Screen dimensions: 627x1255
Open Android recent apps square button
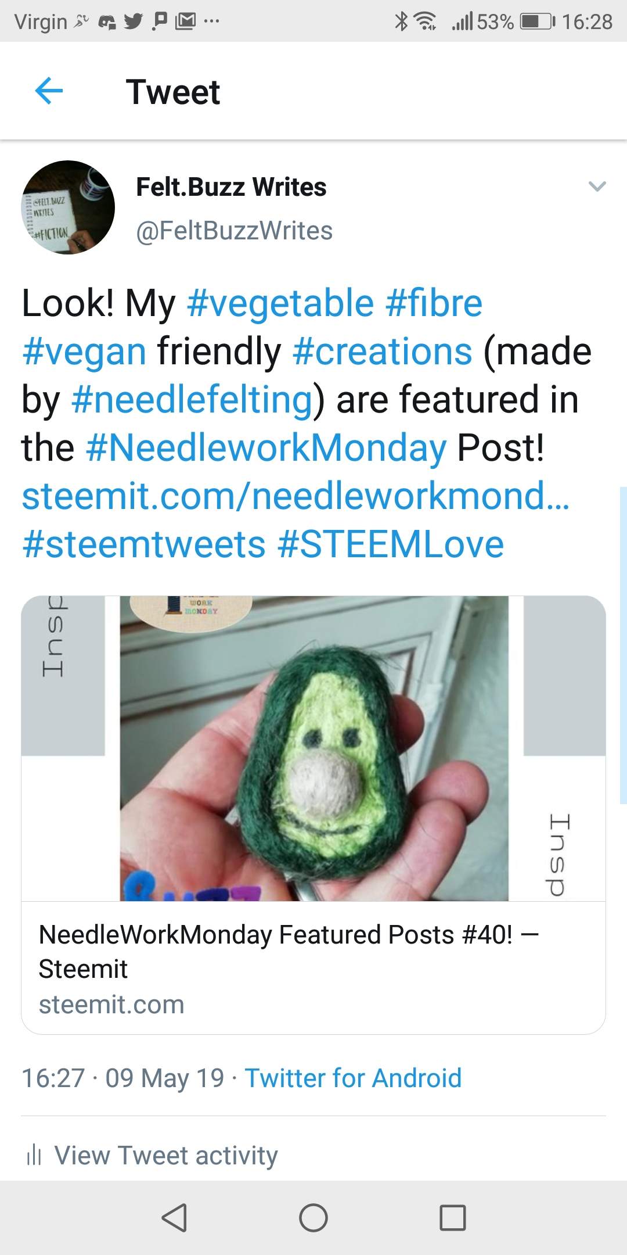(x=453, y=1217)
